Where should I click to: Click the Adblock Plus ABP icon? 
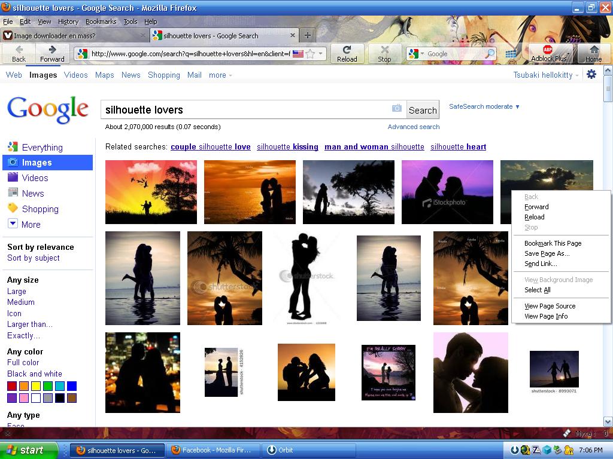pyautogui.click(x=547, y=50)
